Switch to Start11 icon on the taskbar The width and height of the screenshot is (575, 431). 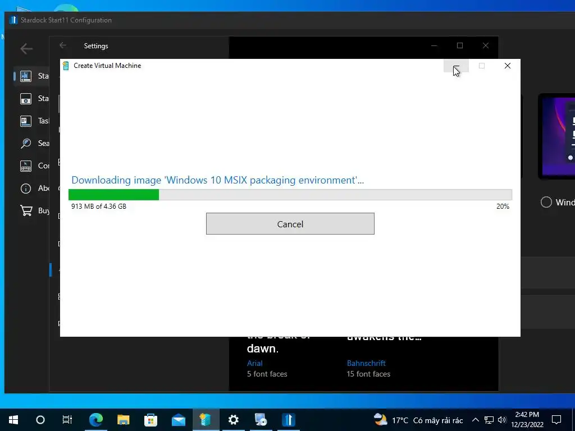tap(289, 420)
